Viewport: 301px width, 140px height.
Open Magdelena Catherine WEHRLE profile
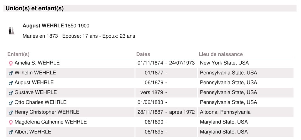tap(51, 122)
